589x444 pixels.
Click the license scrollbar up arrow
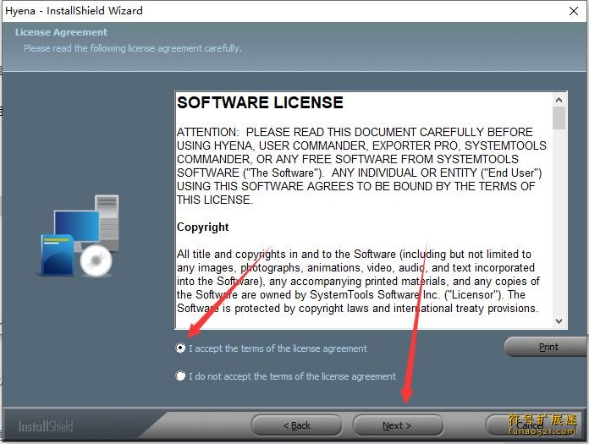click(559, 100)
